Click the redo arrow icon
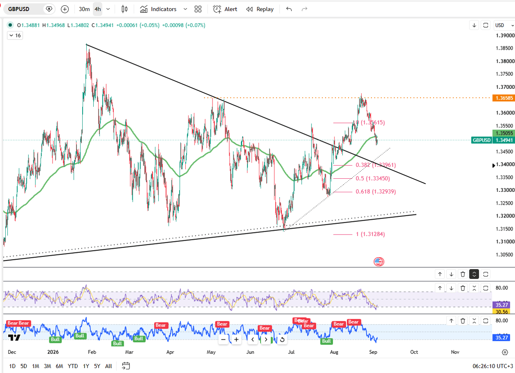Image resolution: width=515 pixels, height=373 pixels. [305, 9]
